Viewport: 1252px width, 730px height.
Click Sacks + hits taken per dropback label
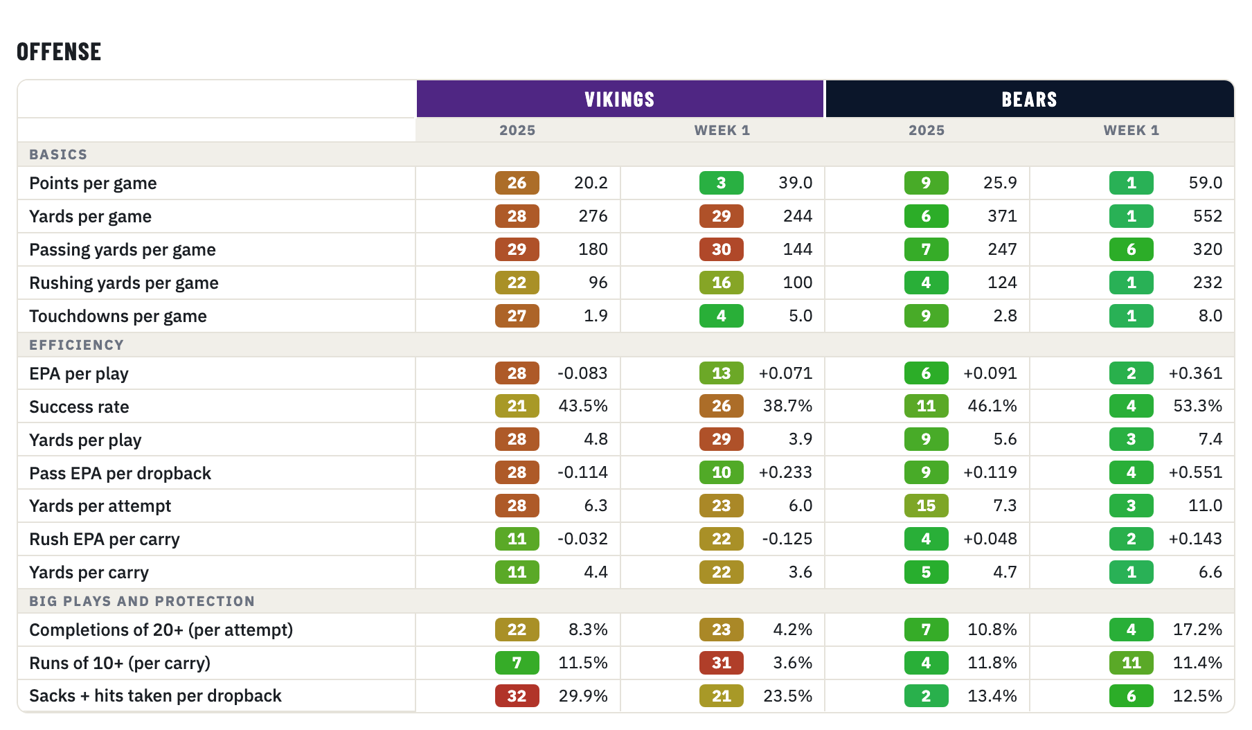155,696
